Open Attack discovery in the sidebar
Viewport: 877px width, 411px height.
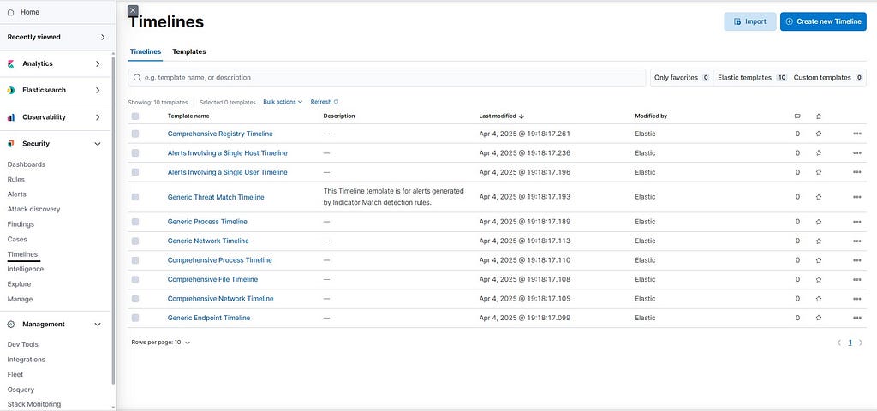pyautogui.click(x=33, y=209)
